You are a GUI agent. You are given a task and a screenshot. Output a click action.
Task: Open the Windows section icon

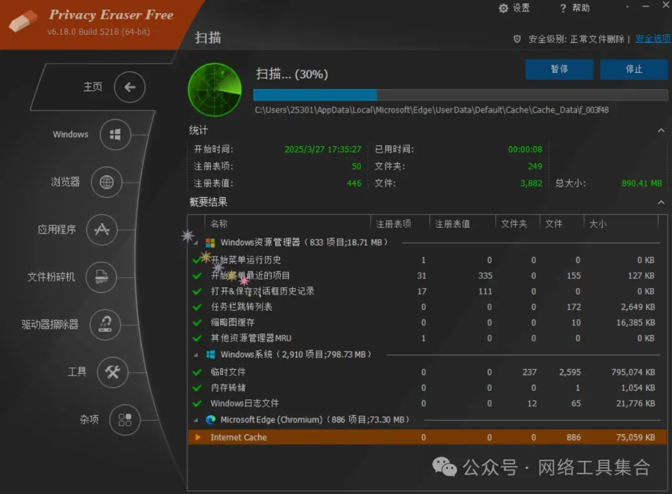(x=115, y=134)
